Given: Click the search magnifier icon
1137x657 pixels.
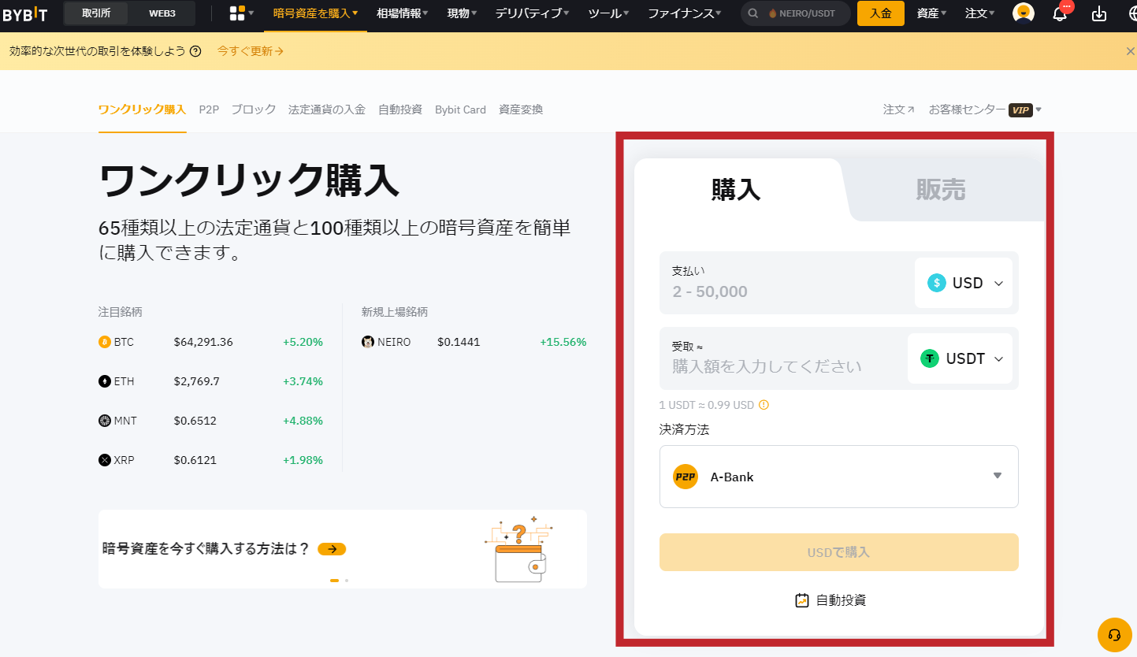Looking at the screenshot, I should [753, 13].
